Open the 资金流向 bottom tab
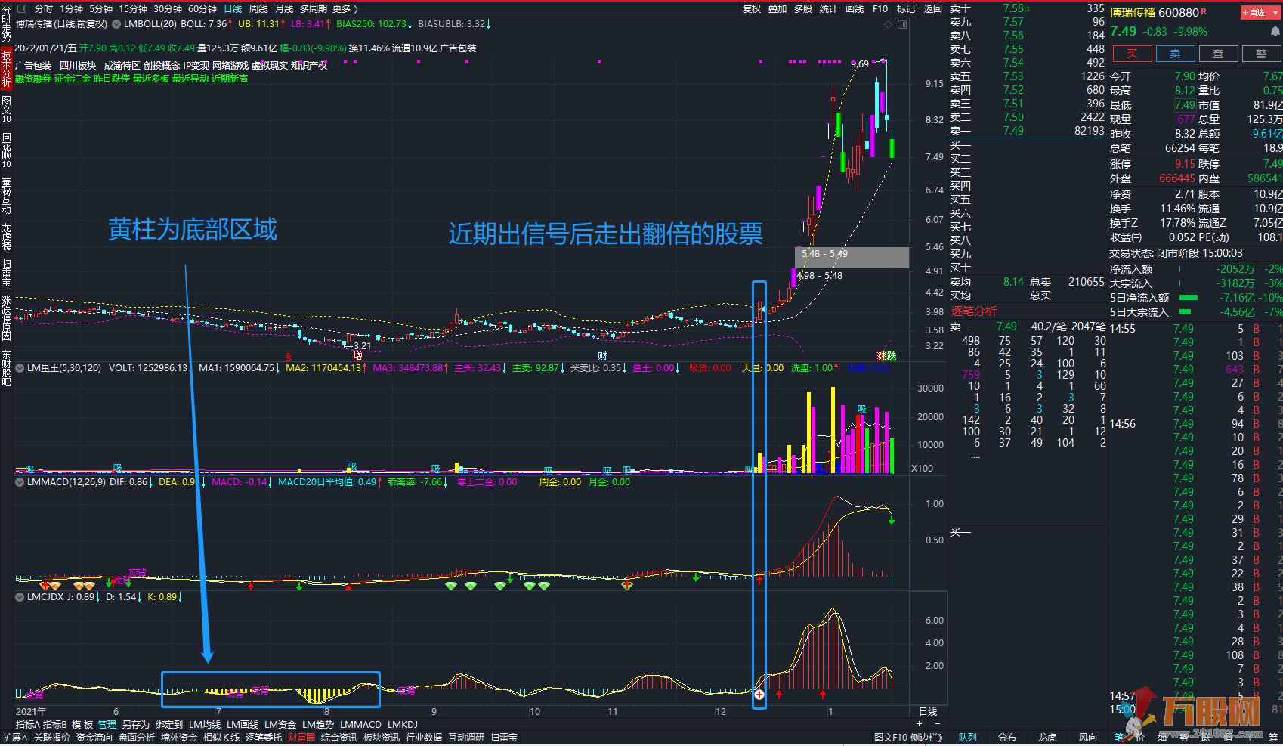 click(94, 738)
